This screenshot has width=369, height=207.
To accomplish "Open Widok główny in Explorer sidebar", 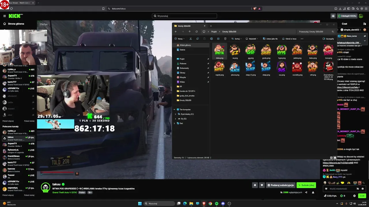I will pyautogui.click(x=191, y=45).
